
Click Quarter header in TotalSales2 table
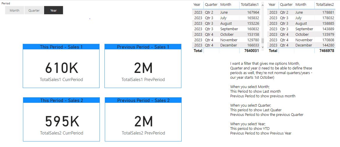tap(286, 4)
